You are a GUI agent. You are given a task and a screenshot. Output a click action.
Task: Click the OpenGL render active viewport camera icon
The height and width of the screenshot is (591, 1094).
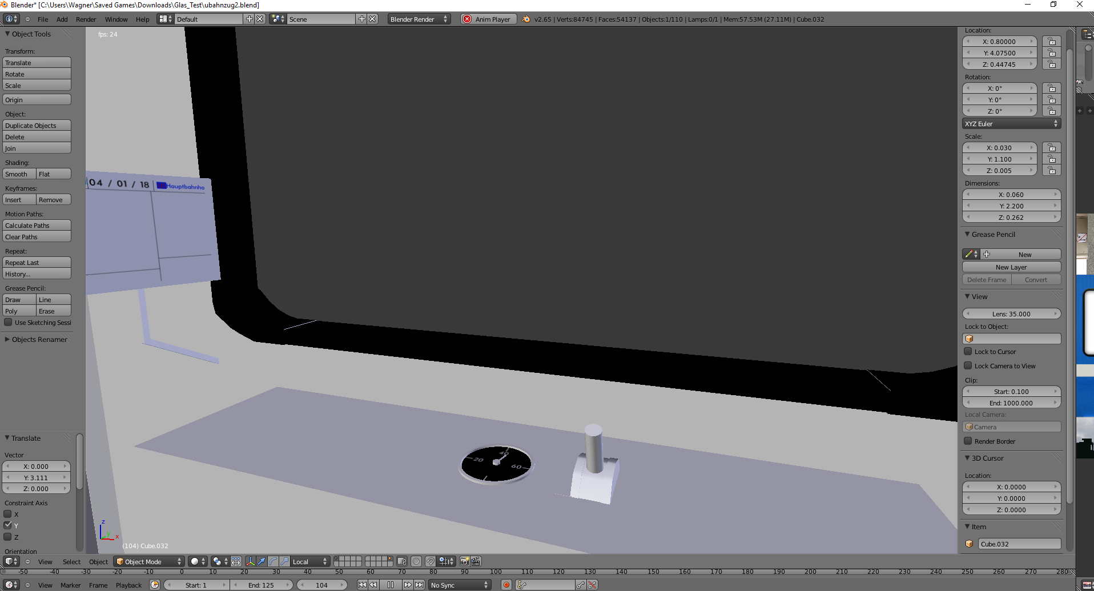[464, 561]
